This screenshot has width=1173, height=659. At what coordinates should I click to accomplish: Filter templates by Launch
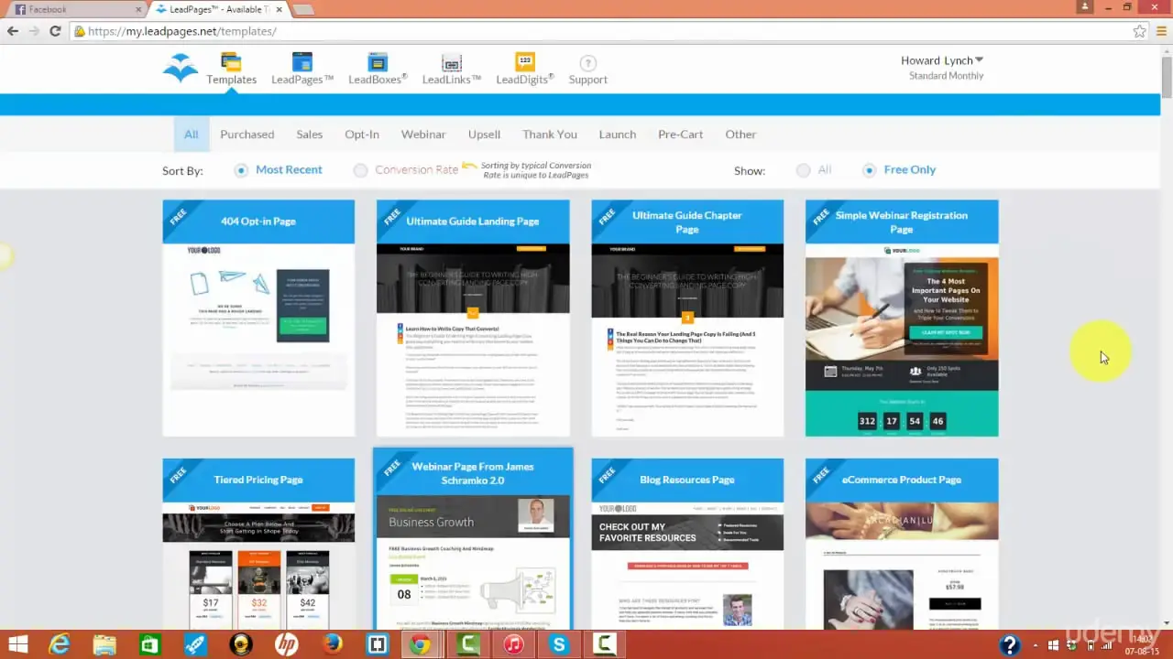pos(618,135)
